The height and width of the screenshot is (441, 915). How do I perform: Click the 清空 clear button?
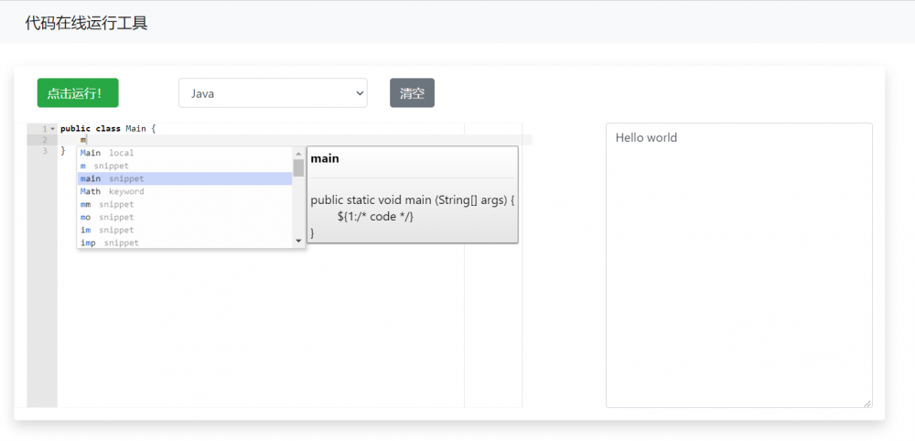point(412,93)
